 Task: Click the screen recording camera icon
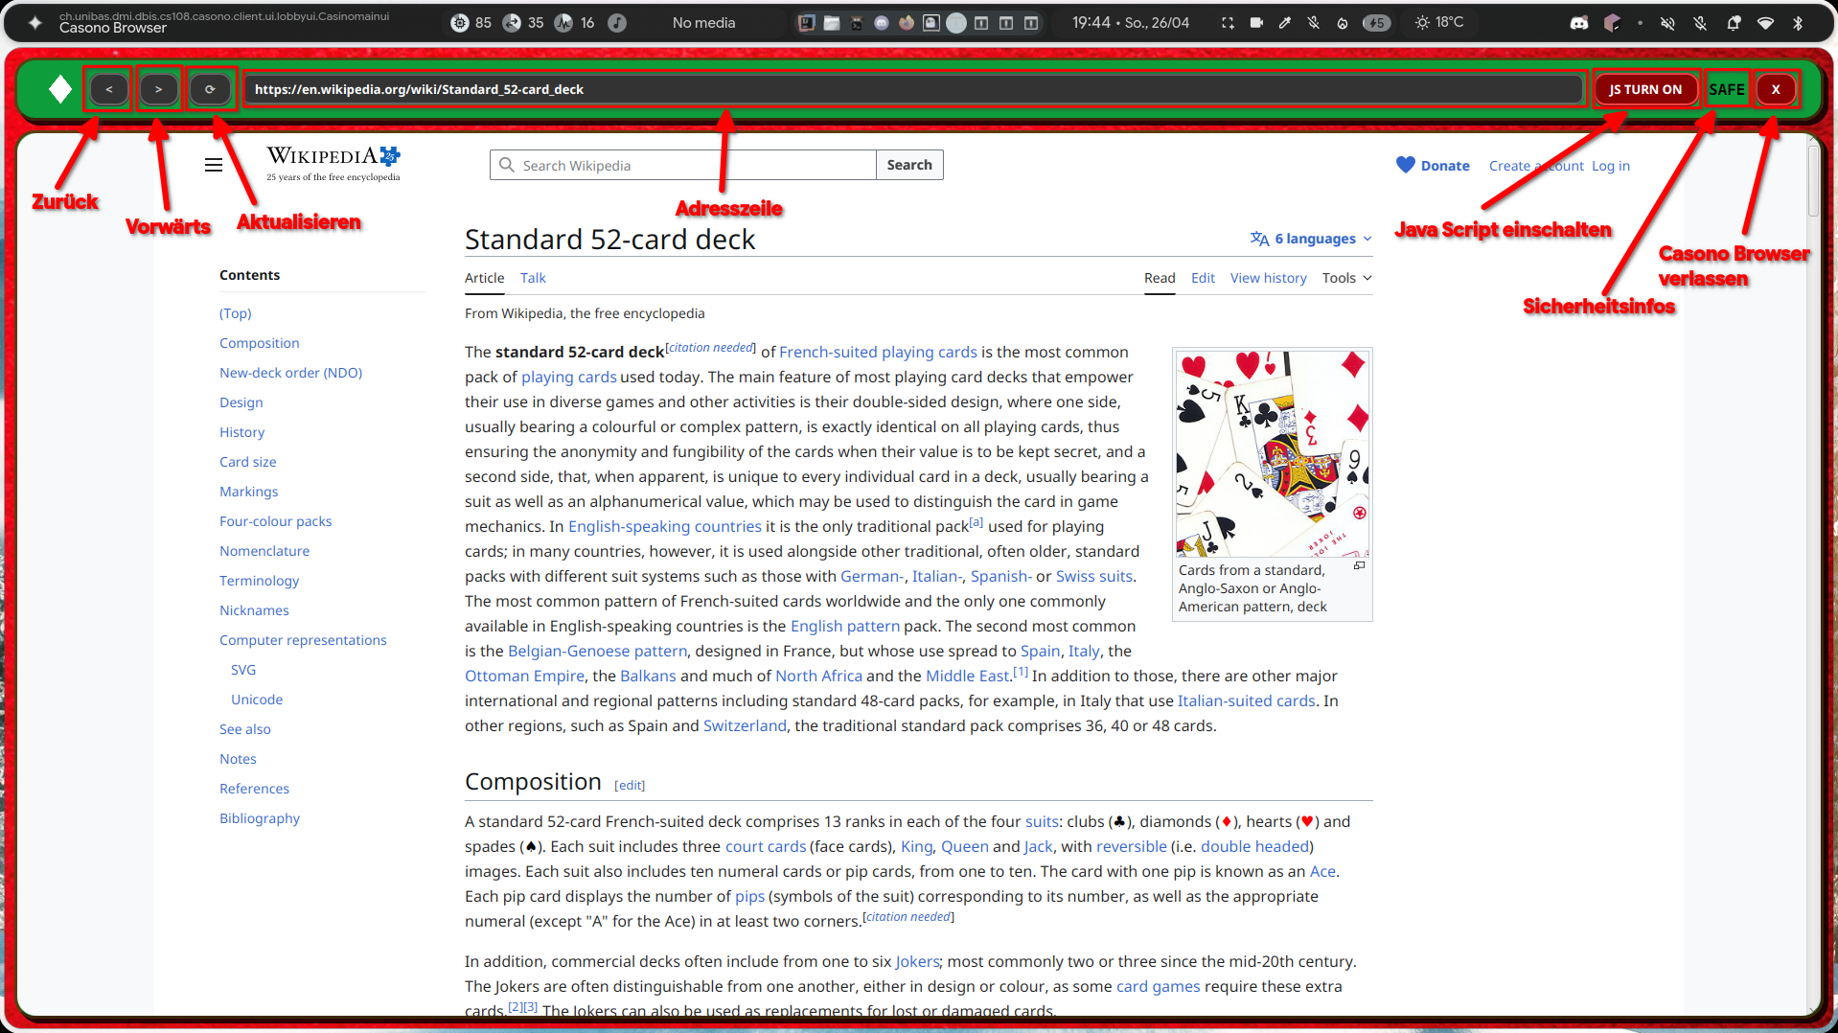[x=1256, y=23]
